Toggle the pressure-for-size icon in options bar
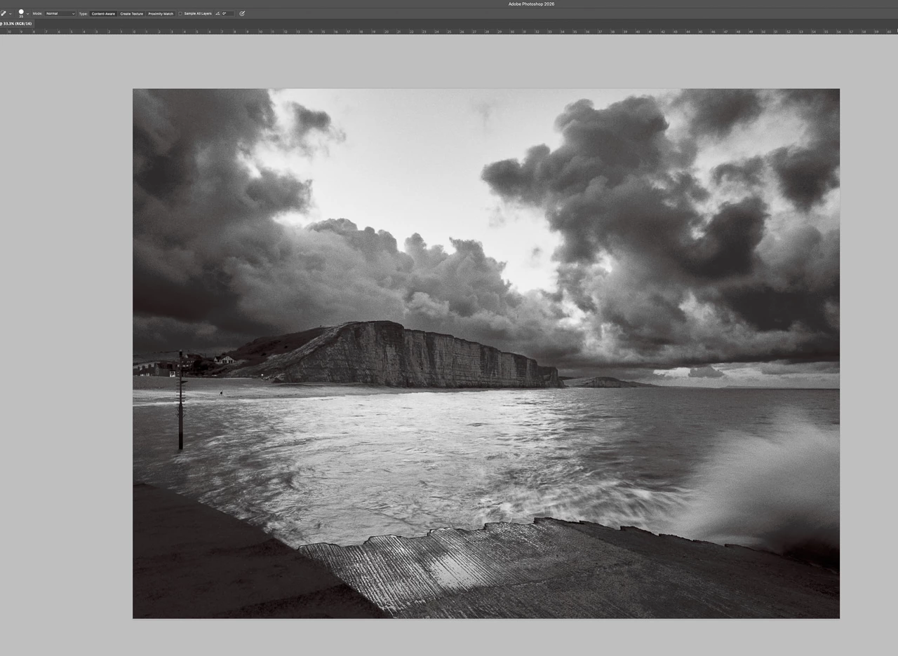This screenshot has height=656, width=898. tap(242, 13)
